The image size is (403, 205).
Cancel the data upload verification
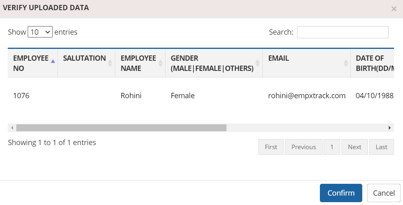(x=384, y=193)
